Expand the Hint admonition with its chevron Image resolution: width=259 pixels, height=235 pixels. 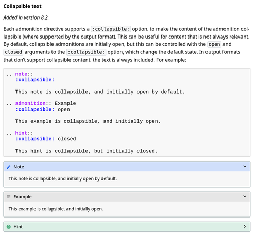(x=245, y=226)
